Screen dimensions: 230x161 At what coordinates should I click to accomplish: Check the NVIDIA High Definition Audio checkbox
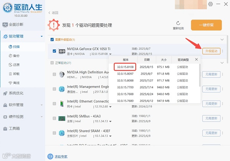pos(54,74)
